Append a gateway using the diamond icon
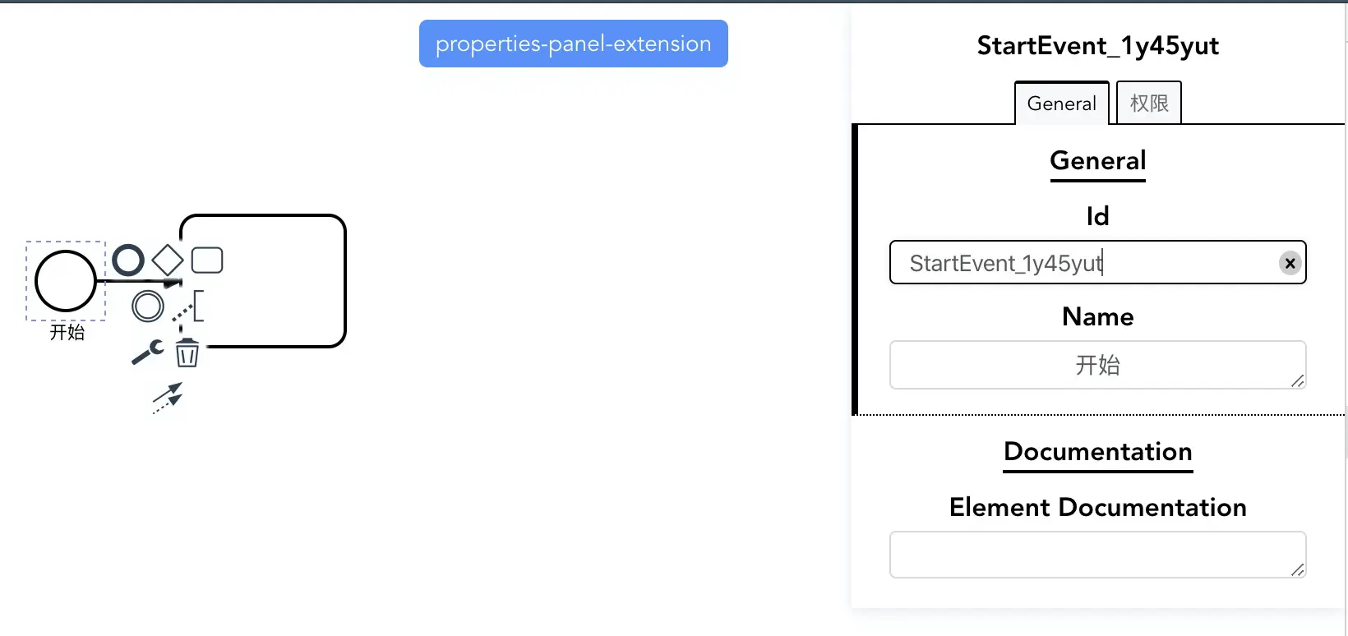The height and width of the screenshot is (636, 1348). coord(168,260)
